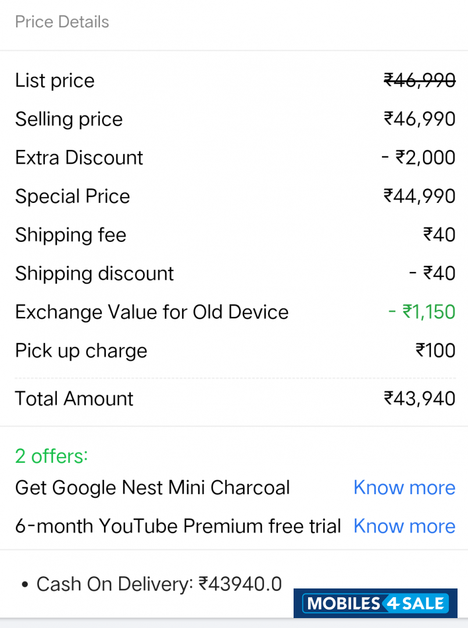Click the struck-through list price ₹46,990

(x=419, y=80)
